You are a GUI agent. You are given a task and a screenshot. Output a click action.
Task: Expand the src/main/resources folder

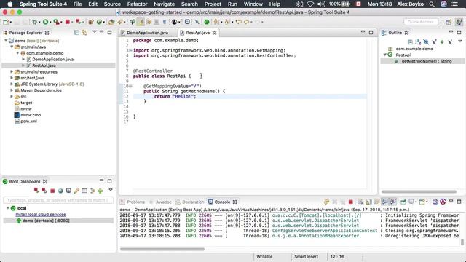pyautogui.click(x=12, y=71)
